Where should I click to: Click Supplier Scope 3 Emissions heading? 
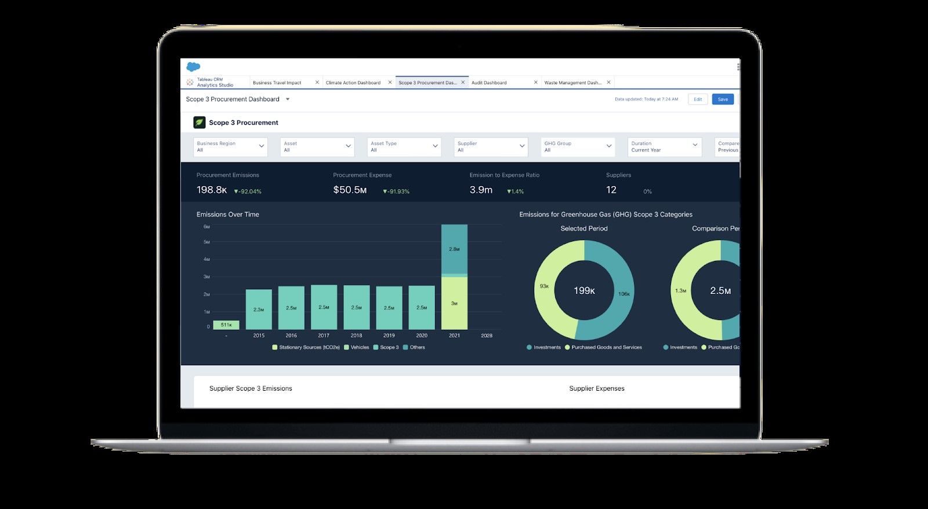[x=251, y=388]
